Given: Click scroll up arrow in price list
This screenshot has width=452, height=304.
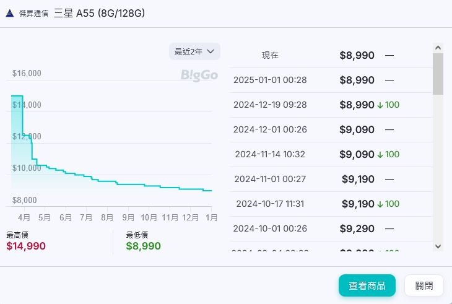Looking at the screenshot, I should pyautogui.click(x=438, y=48).
